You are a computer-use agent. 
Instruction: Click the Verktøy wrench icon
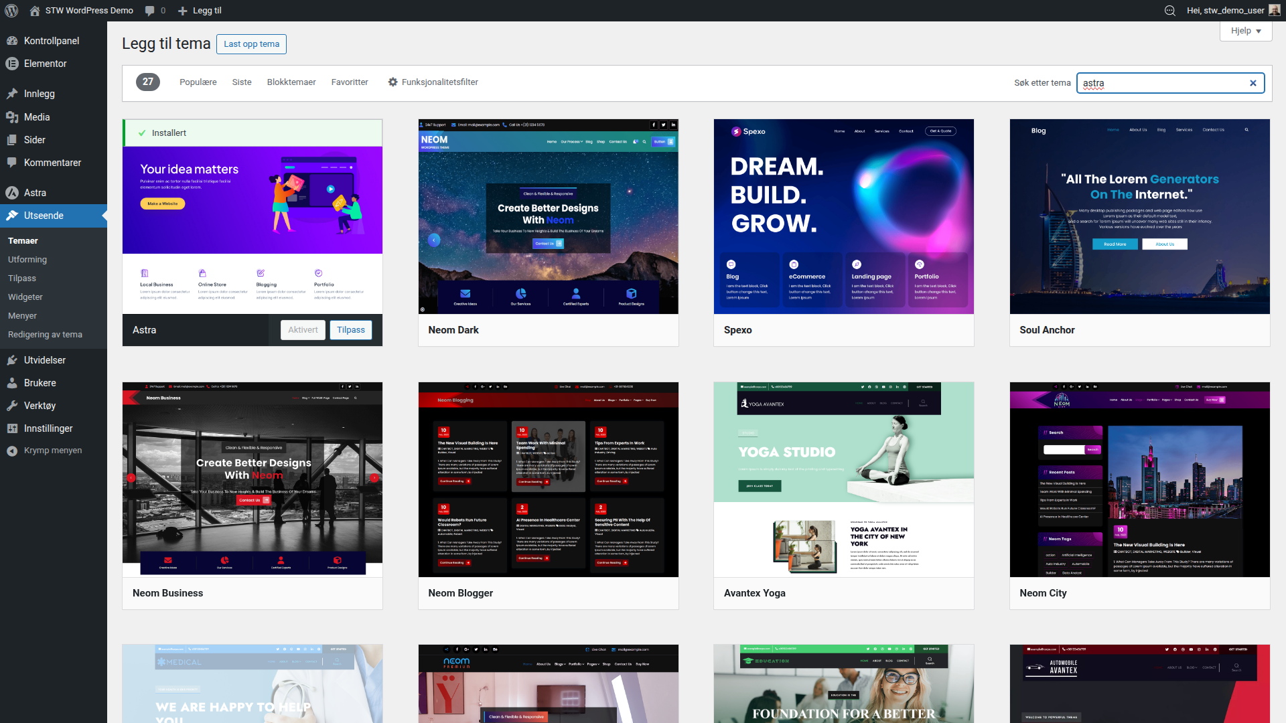(12, 406)
